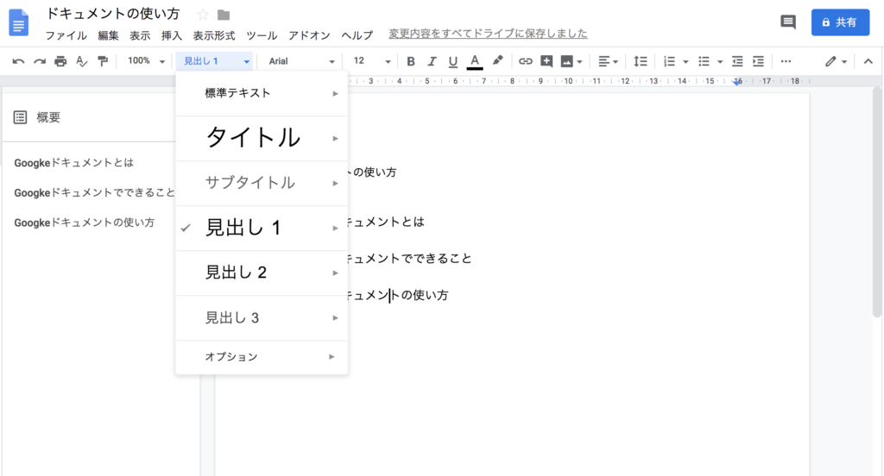The image size is (884, 476).
Task: Jump to outline item Googkeドキュメントの使い方
Action: [84, 222]
